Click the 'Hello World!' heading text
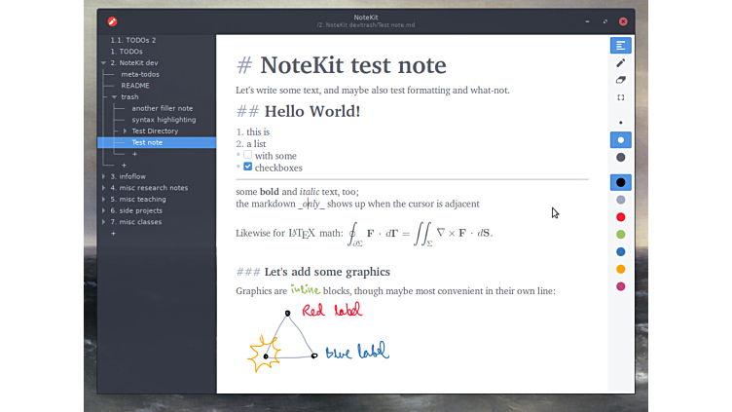732x412 pixels. 311,112
